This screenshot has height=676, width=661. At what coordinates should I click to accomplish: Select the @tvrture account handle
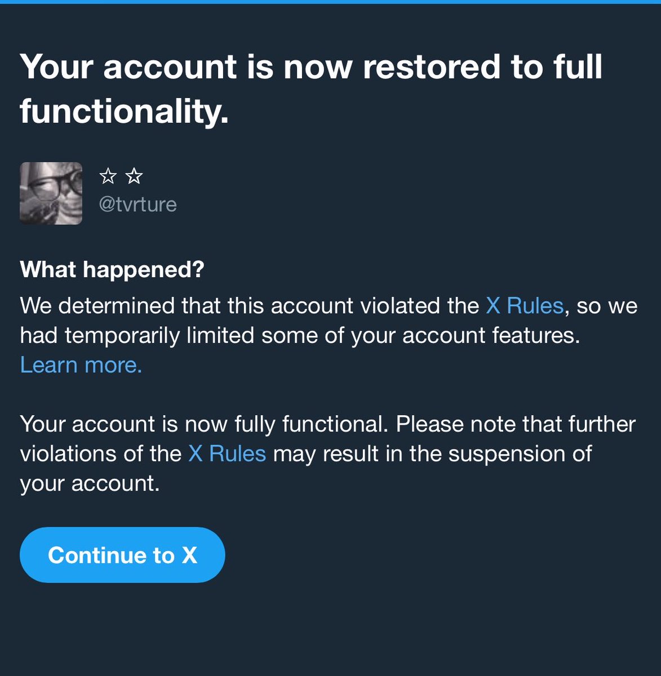[x=138, y=204]
